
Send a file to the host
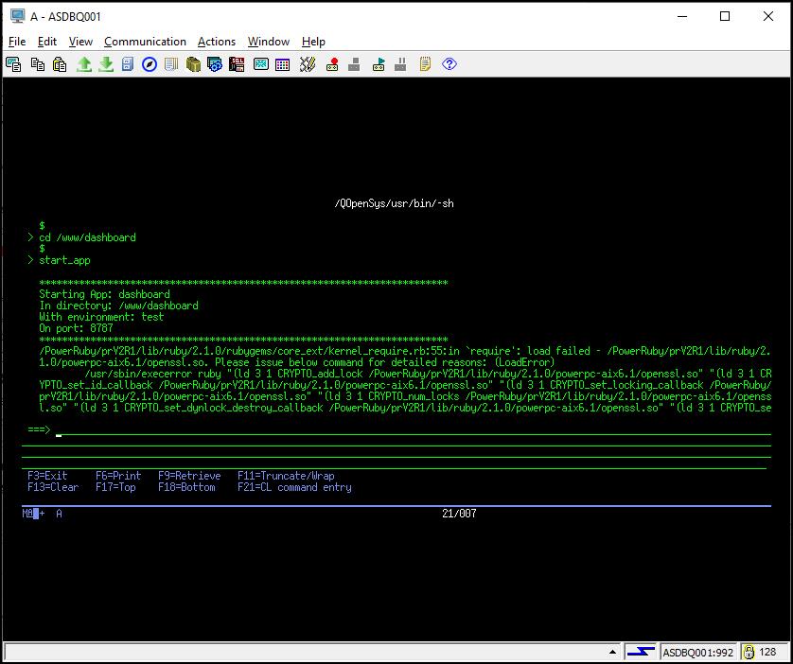(83, 64)
